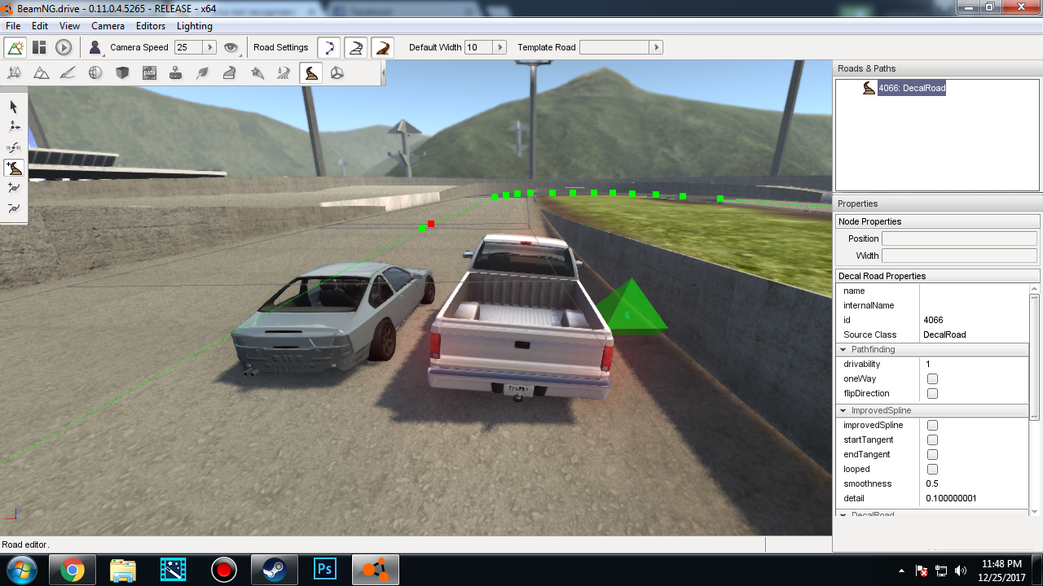Open the View menu
Viewport: 1043px width, 586px height.
[69, 26]
